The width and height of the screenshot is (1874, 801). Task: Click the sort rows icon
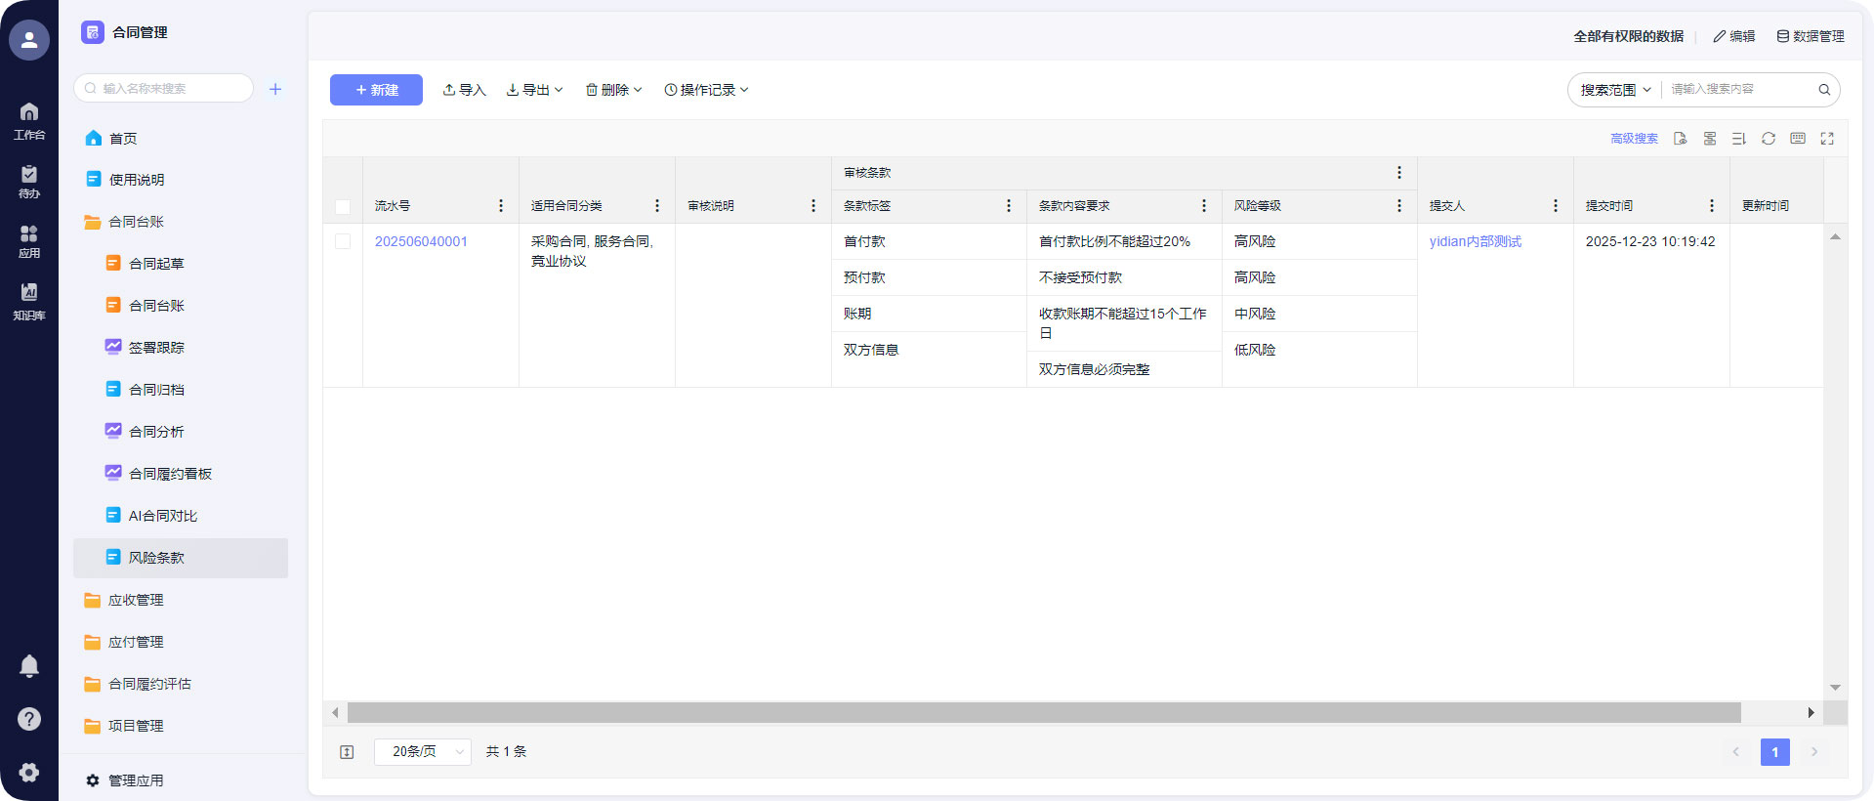click(1738, 139)
